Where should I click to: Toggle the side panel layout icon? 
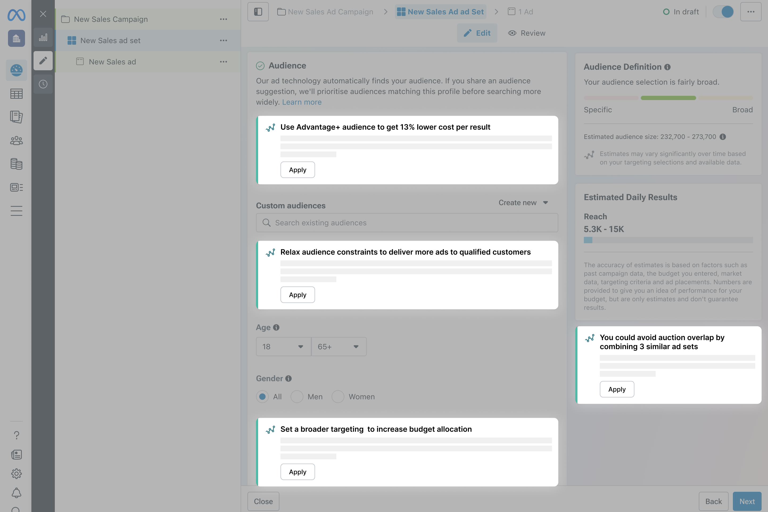[258, 12]
